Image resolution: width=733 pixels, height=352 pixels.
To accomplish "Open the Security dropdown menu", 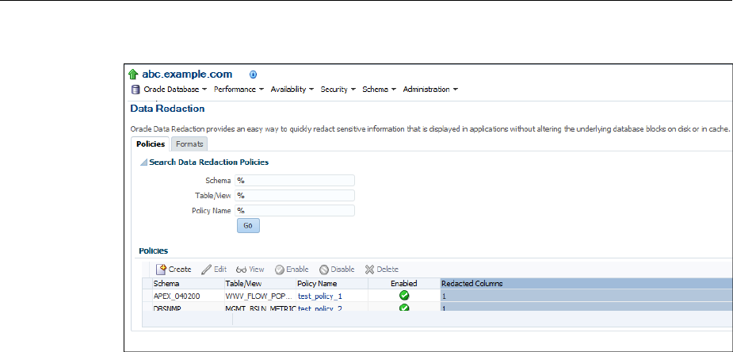I will (x=338, y=90).
